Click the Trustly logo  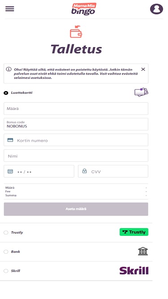click(x=134, y=232)
